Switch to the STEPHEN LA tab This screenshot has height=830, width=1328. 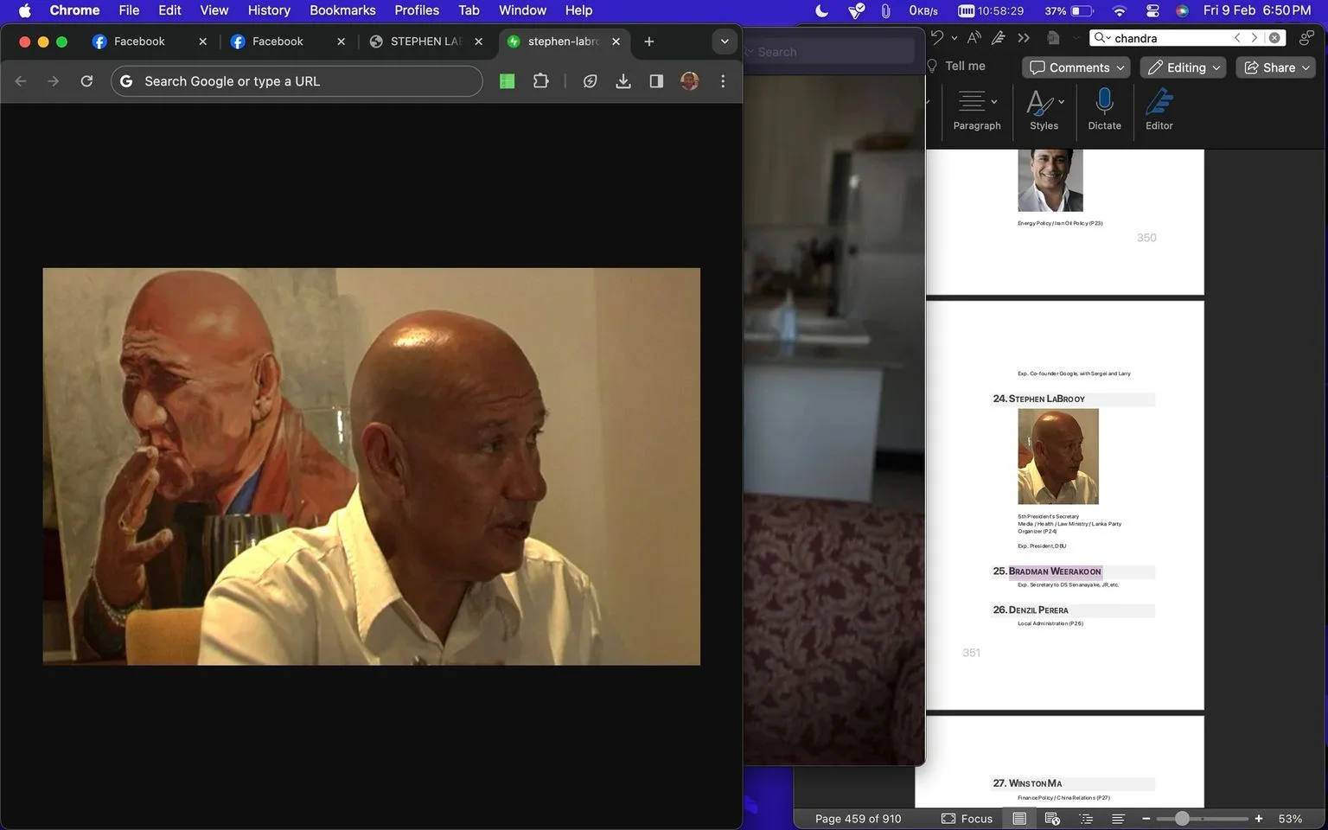[426, 41]
